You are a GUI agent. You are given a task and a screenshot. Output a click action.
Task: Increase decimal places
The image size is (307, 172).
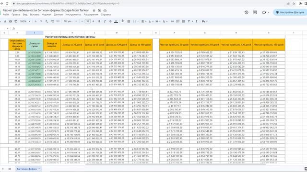[52, 21]
